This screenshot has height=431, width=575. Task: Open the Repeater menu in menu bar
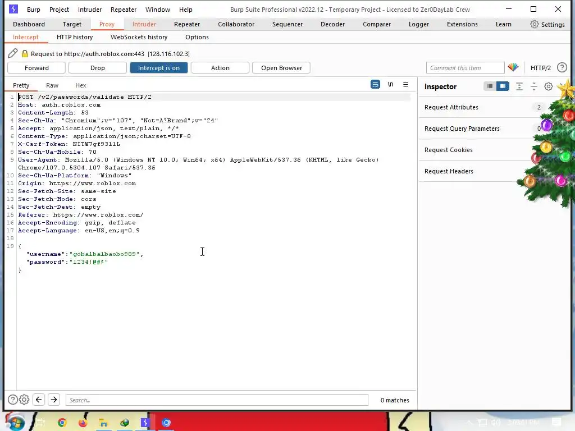[x=124, y=10]
